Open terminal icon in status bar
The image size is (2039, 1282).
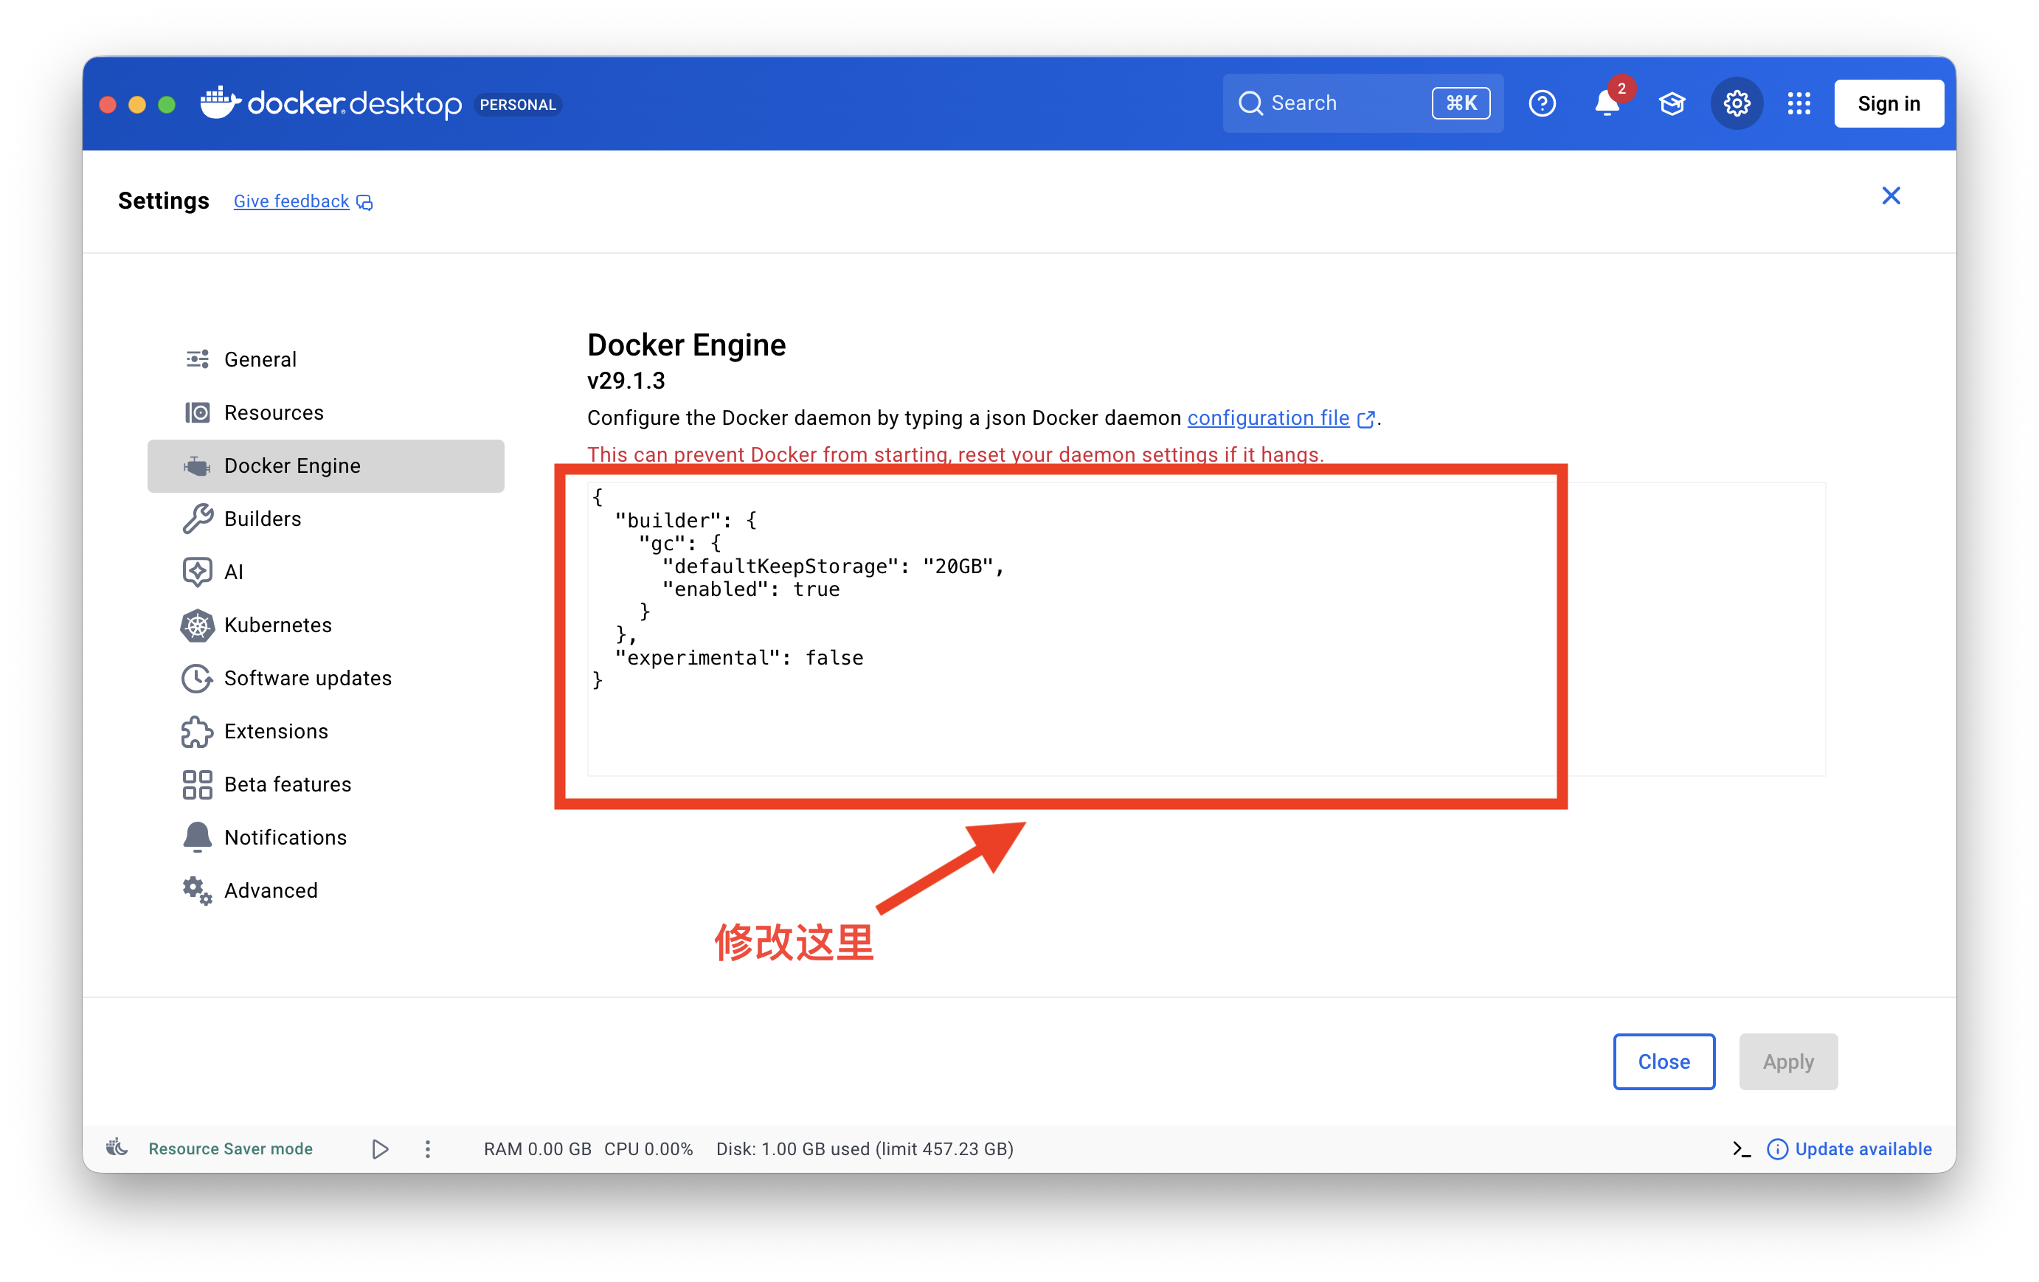click(1741, 1149)
